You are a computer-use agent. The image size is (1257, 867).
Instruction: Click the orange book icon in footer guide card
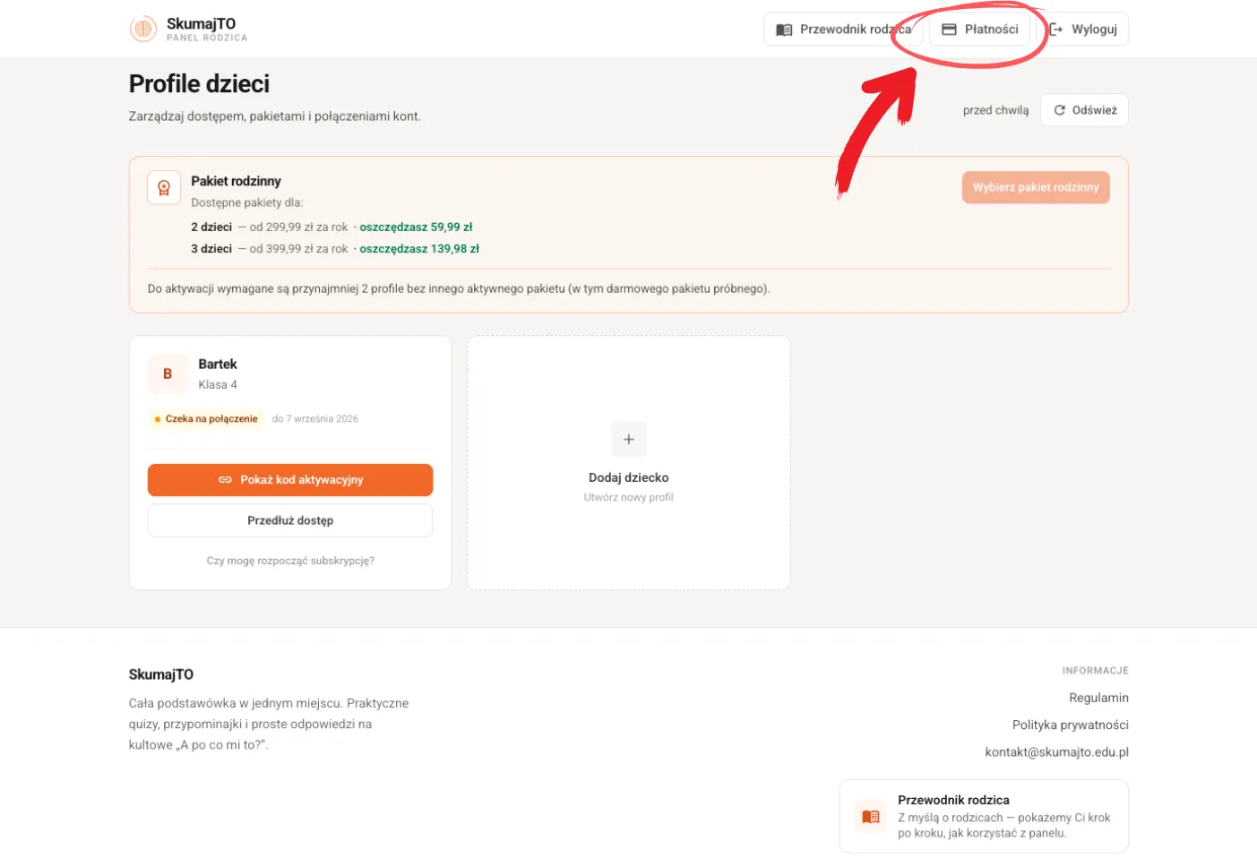[871, 817]
